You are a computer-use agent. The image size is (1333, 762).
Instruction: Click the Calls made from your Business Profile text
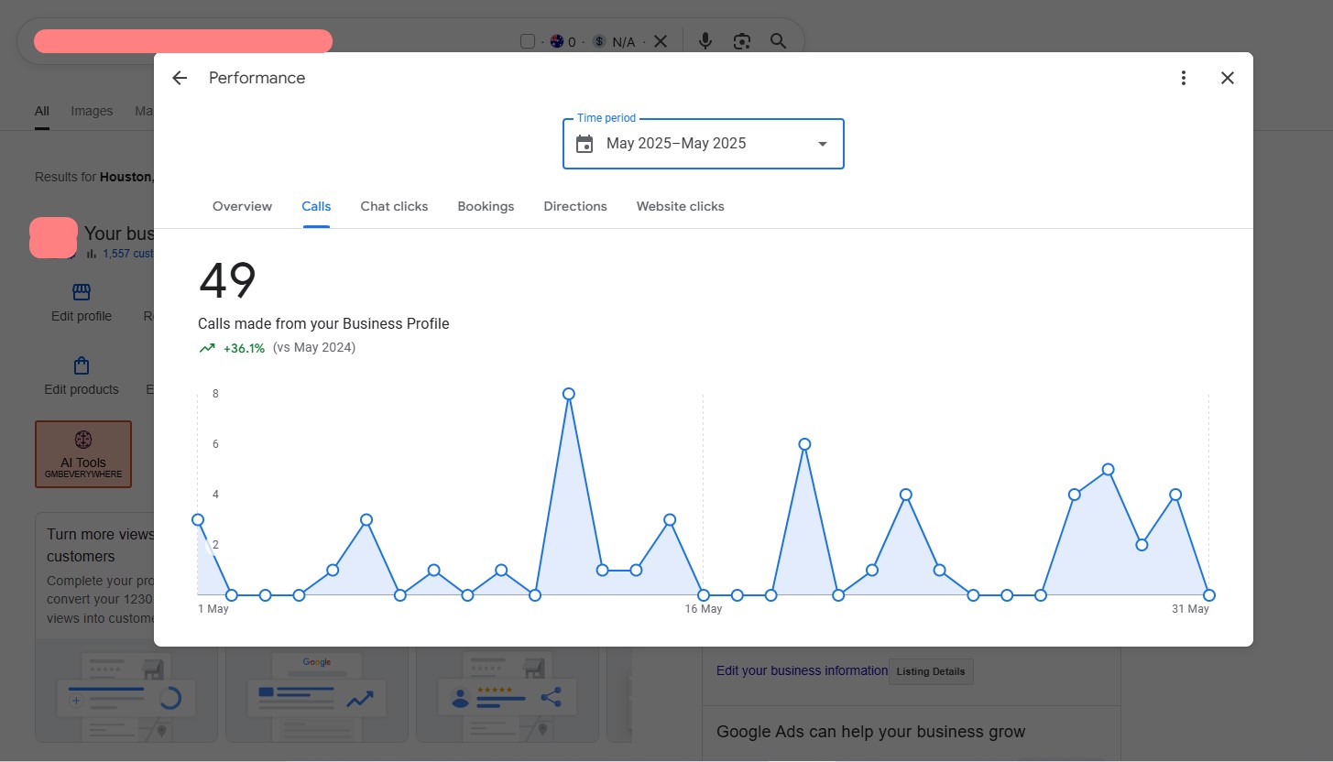(323, 323)
